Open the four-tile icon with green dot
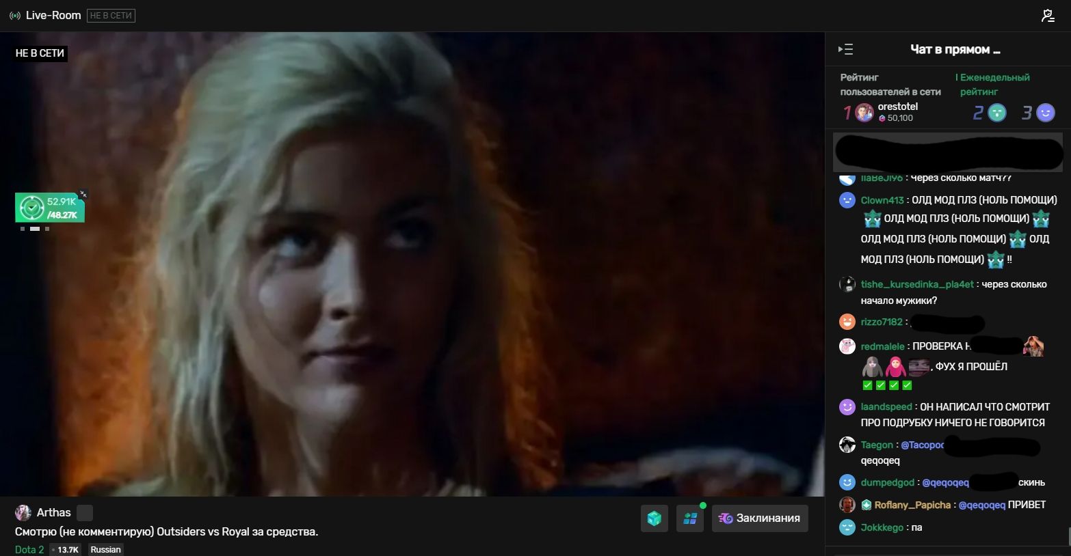This screenshot has width=1071, height=556. [x=690, y=518]
